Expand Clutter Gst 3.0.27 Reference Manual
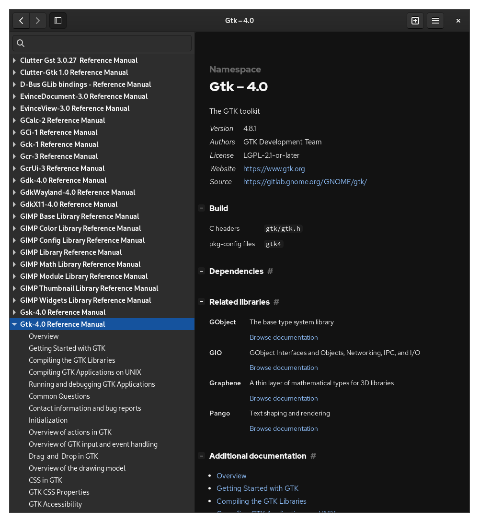 (x=14, y=60)
